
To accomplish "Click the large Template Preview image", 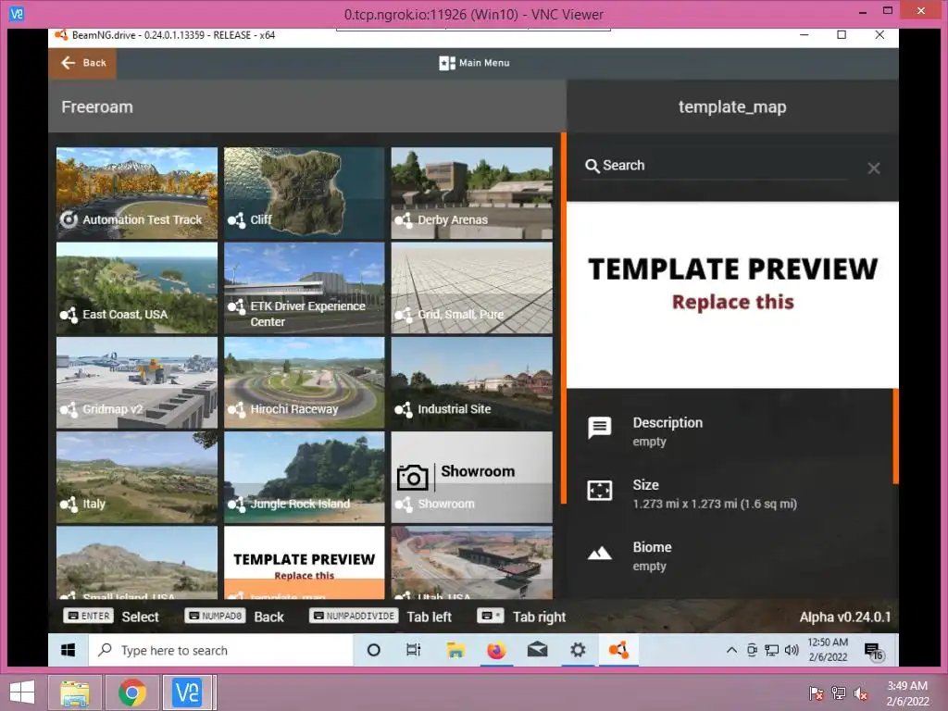I will [732, 295].
